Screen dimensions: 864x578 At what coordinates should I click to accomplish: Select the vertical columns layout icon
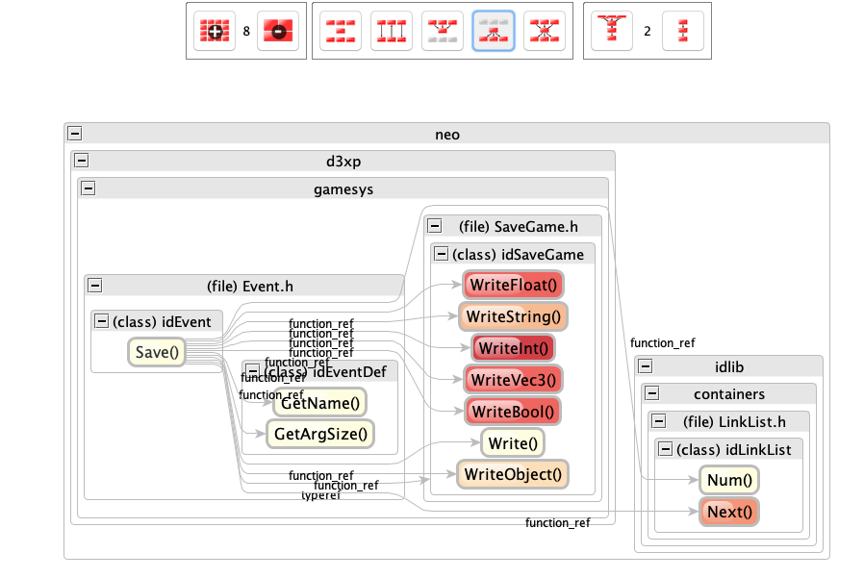point(392,31)
